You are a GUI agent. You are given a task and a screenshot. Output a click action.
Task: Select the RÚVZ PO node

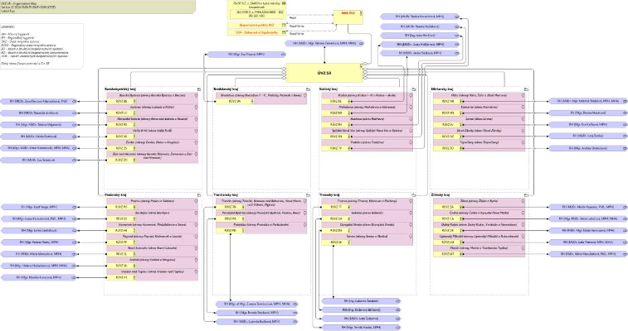click(121, 207)
